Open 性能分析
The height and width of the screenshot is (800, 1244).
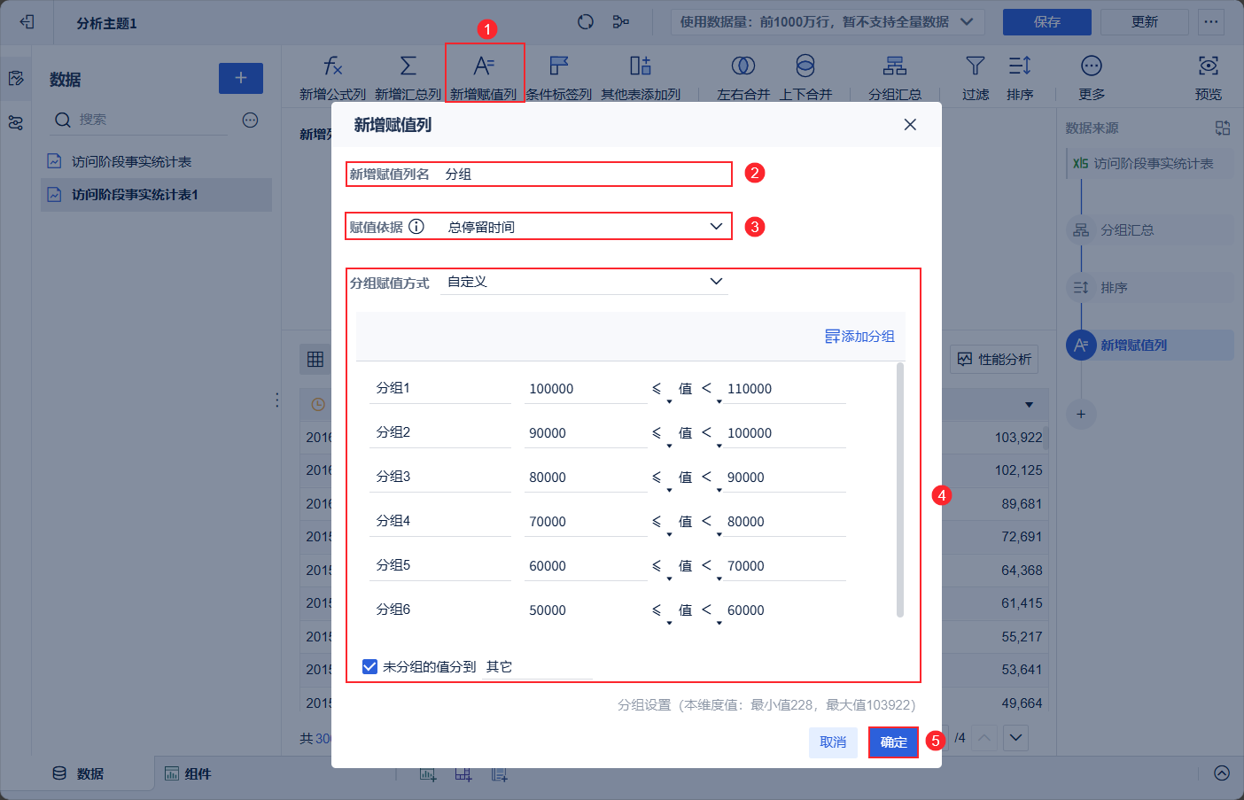click(x=994, y=360)
